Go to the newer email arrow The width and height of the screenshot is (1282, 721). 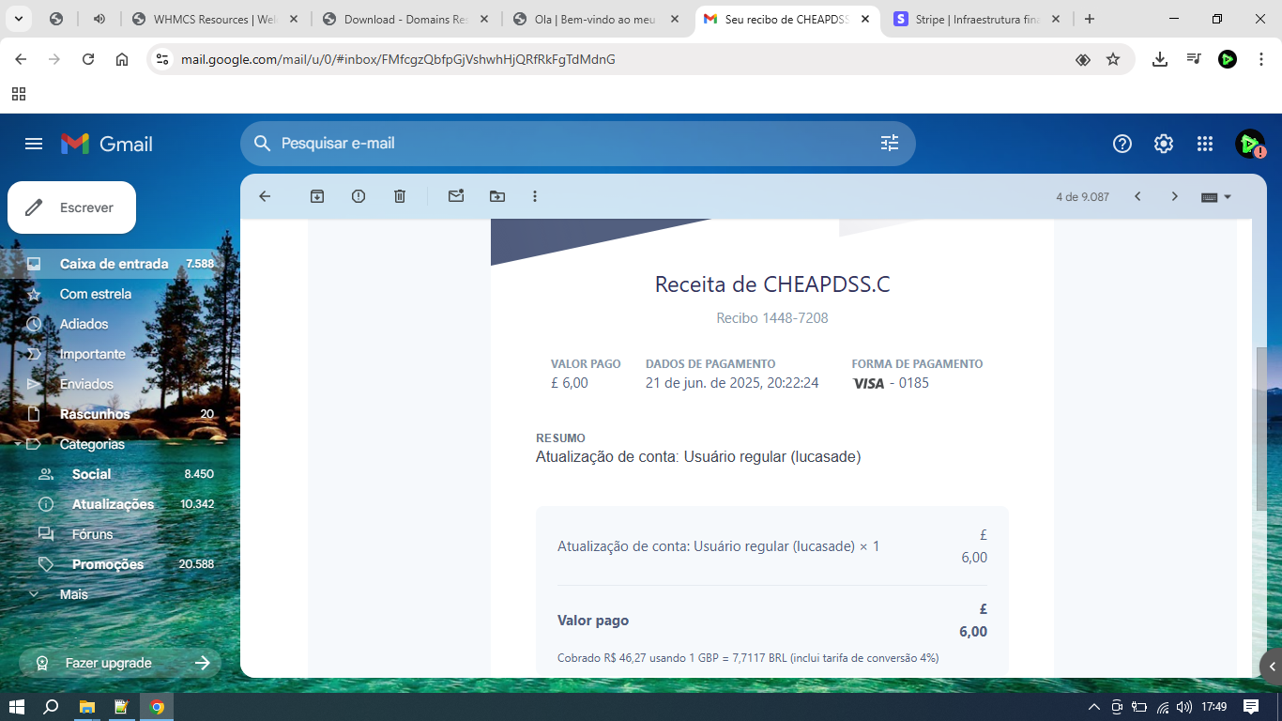point(1137,196)
